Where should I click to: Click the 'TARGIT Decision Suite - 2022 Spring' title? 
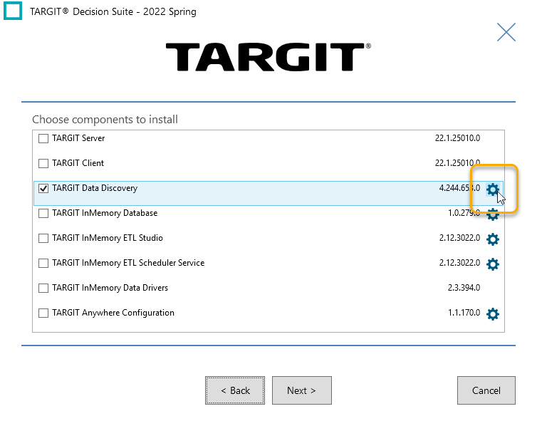113,11
